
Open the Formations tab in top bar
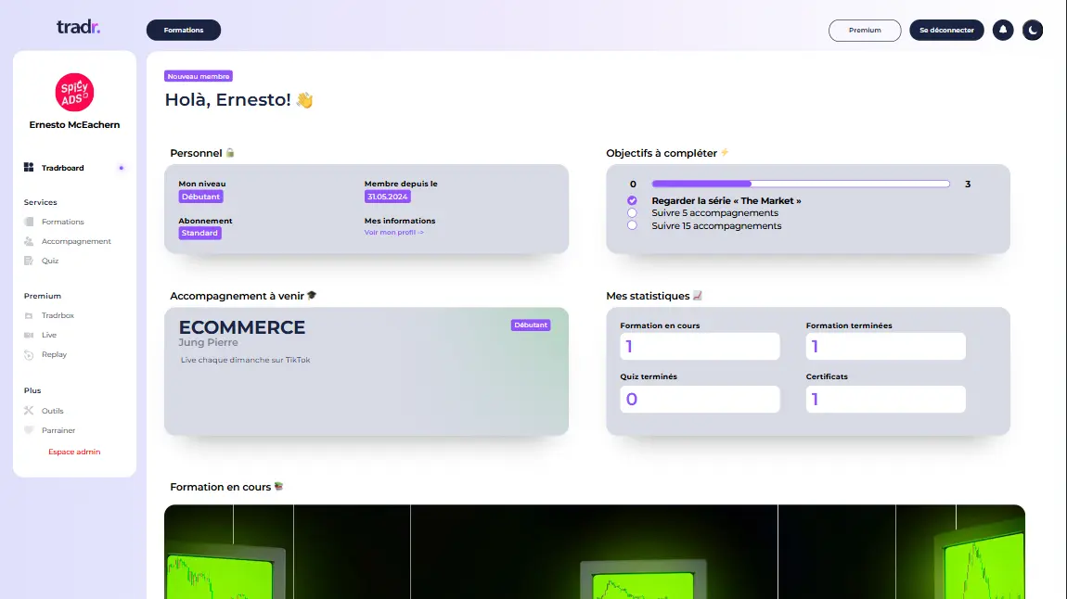[184, 31]
